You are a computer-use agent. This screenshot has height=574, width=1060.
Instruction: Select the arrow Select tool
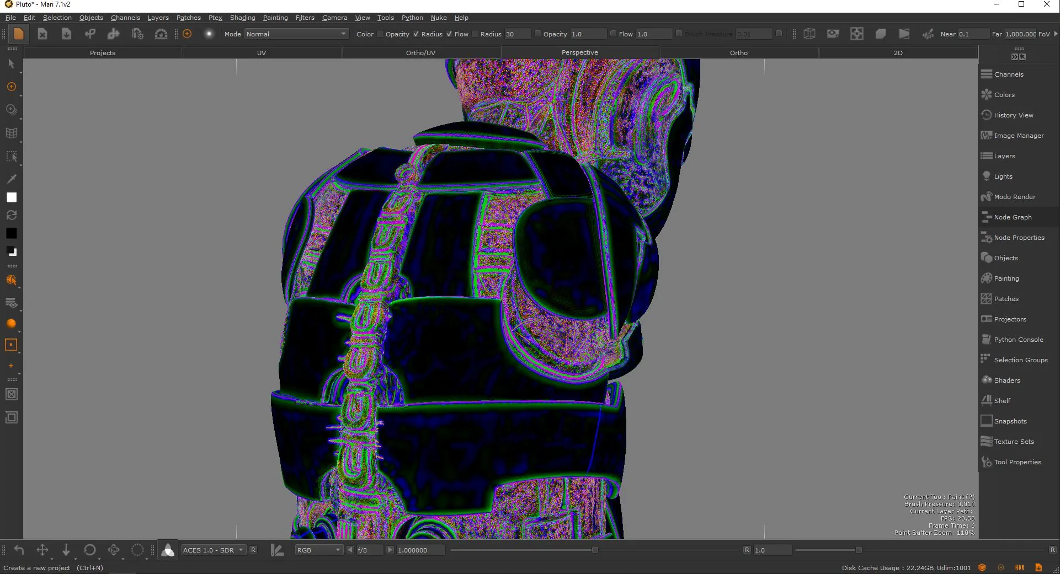[11, 64]
